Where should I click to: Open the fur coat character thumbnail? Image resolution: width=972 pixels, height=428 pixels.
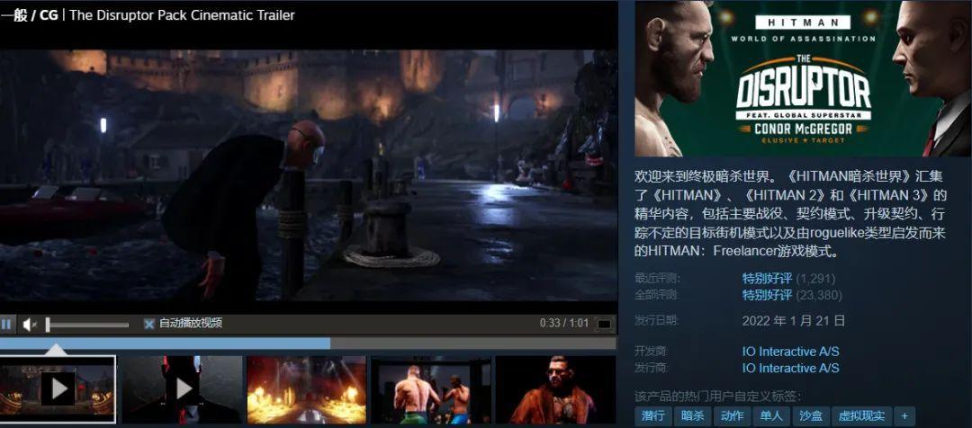[x=555, y=388]
